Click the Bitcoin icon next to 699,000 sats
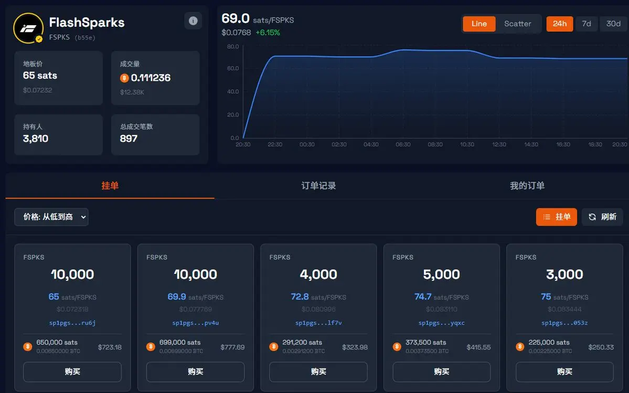This screenshot has width=629, height=393. pyautogui.click(x=151, y=346)
